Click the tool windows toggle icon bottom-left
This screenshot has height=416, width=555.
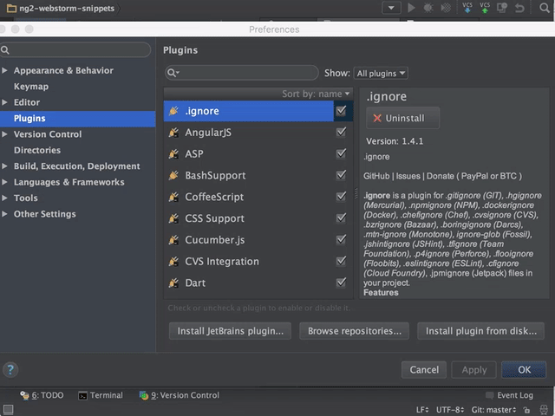coord(8,410)
